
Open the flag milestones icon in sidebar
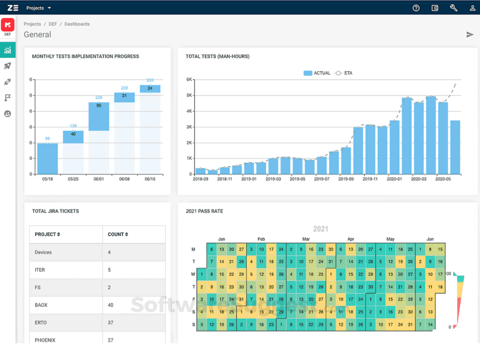click(x=8, y=98)
